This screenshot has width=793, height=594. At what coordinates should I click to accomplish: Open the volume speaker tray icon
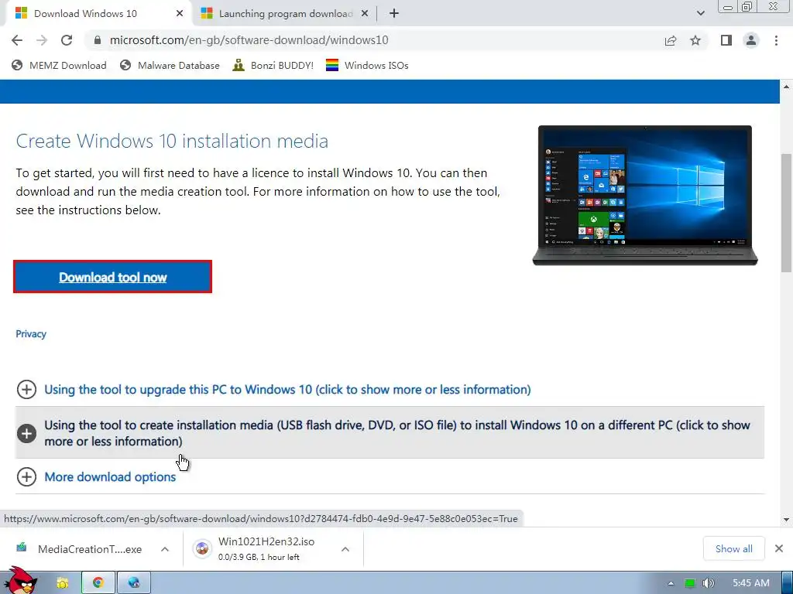point(709,583)
